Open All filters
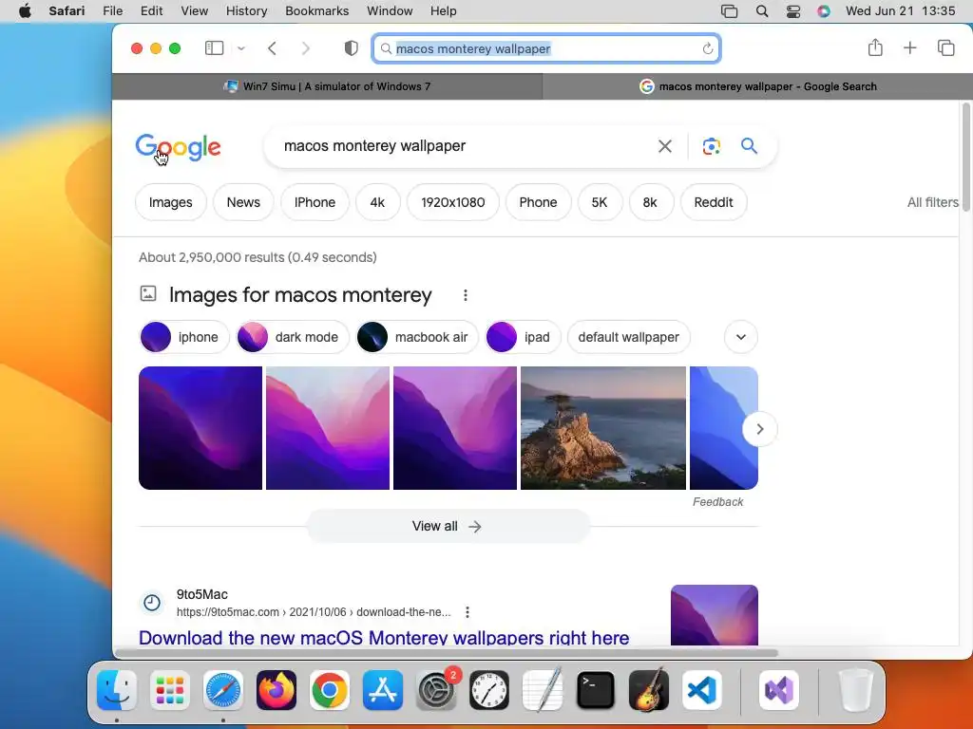The height and width of the screenshot is (729, 973). [x=933, y=202]
